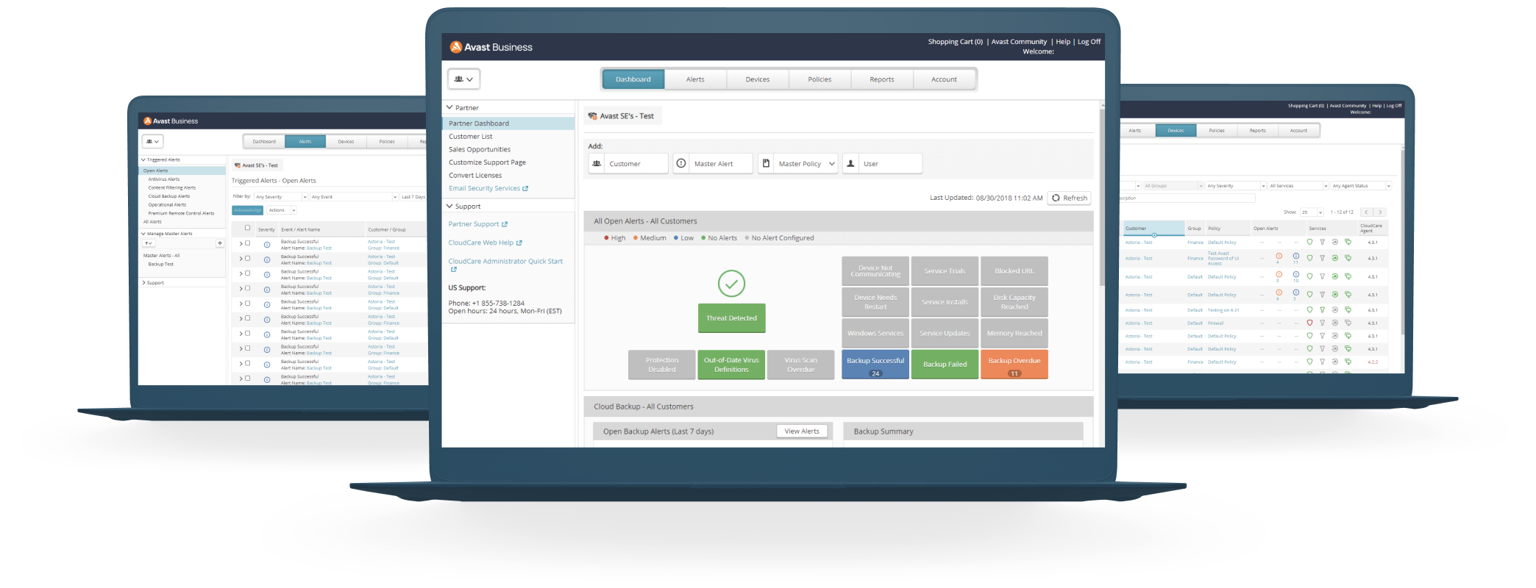
Task: Click the plus icon under Manage Master Alerts
Action: pyautogui.click(x=219, y=243)
